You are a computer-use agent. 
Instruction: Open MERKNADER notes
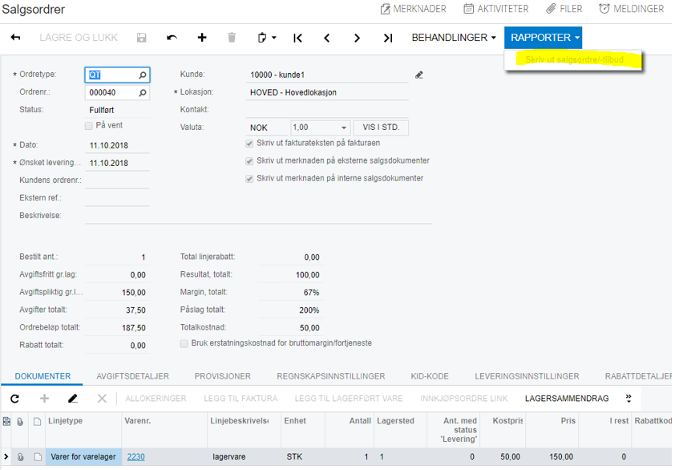414,9
